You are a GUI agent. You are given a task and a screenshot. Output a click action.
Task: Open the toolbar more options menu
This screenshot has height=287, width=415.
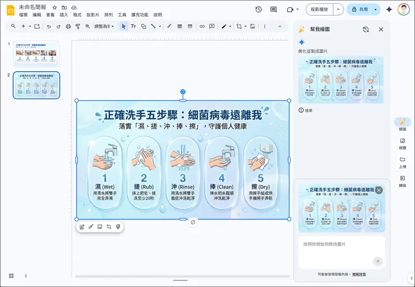pos(265,26)
